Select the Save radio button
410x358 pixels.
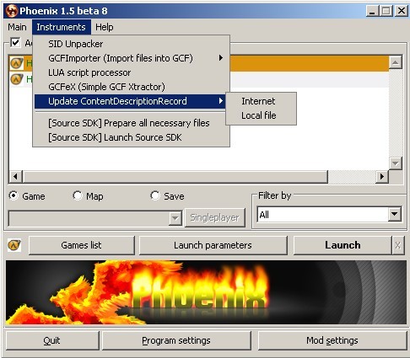[154, 195]
